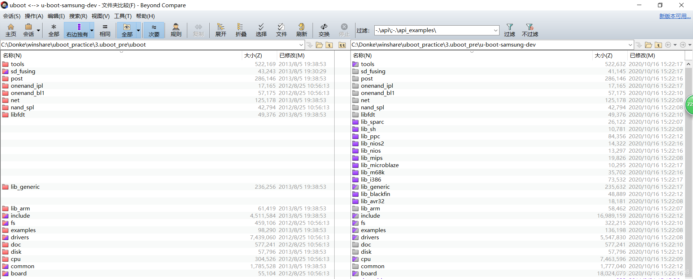Image resolution: width=693 pixels, height=279 pixels.
Task: Open the 会话 sessions briefcase icon
Action: [x=29, y=30]
